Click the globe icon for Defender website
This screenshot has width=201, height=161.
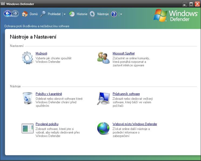coord(103,128)
